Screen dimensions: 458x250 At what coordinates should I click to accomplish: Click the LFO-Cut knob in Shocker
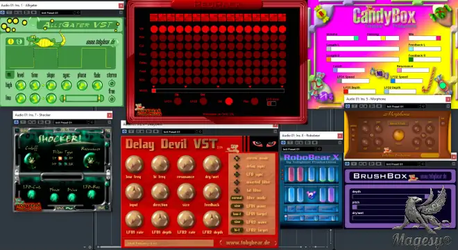[31, 195]
